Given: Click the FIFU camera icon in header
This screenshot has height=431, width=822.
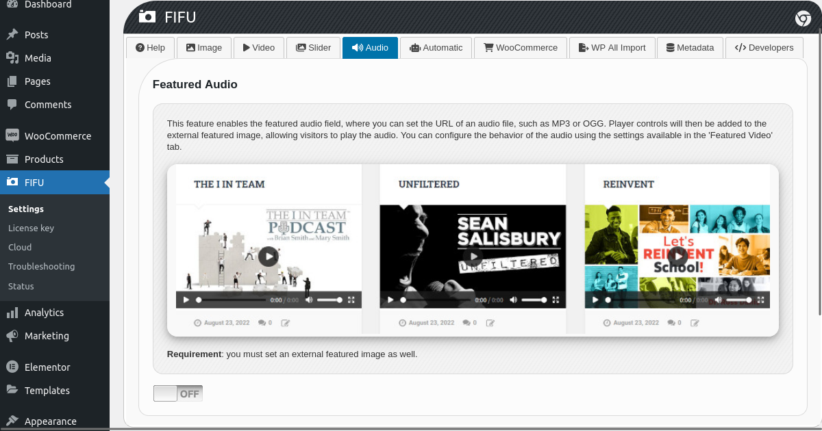Looking at the screenshot, I should point(147,17).
